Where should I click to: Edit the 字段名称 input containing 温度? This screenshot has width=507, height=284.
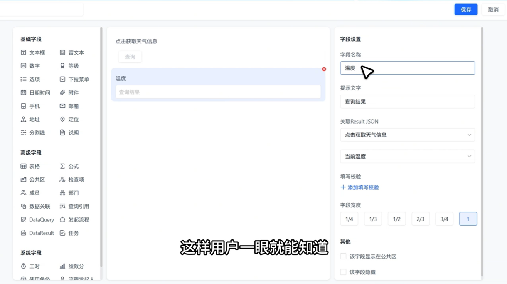click(408, 68)
